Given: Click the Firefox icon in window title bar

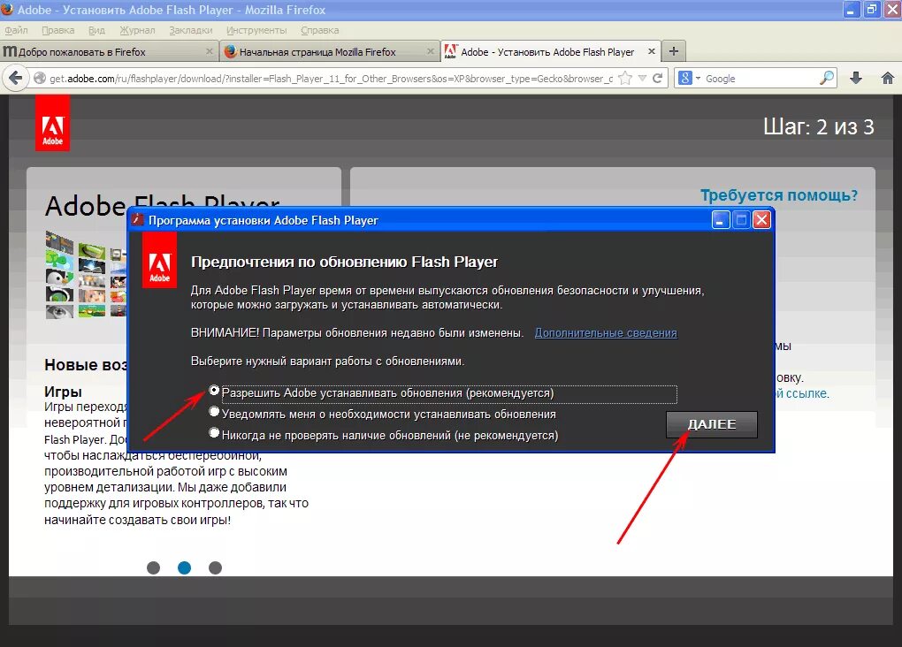Looking at the screenshot, I should [x=7, y=9].
